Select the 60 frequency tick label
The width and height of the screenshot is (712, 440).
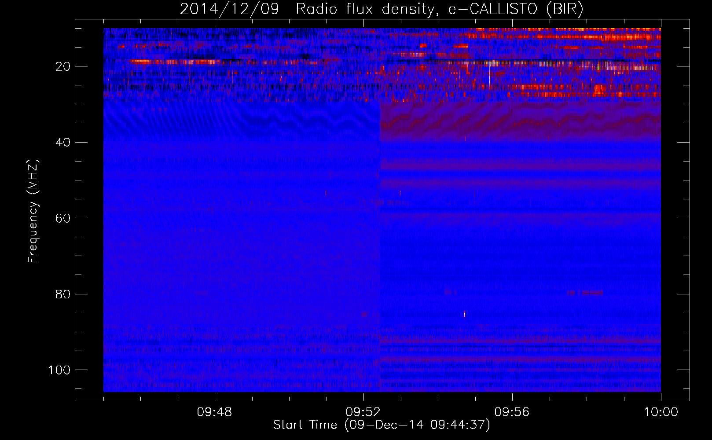click(x=63, y=218)
